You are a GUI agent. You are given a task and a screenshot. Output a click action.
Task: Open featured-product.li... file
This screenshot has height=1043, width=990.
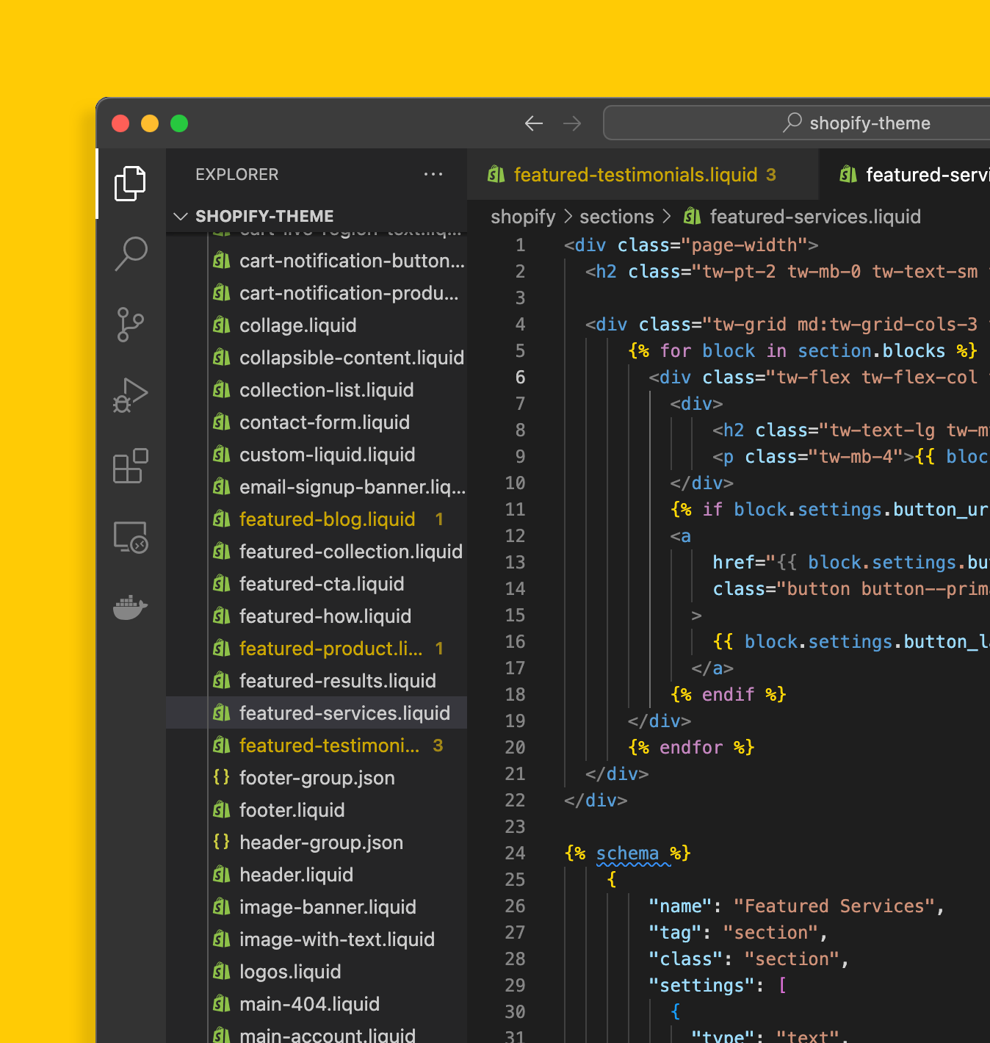click(317, 649)
